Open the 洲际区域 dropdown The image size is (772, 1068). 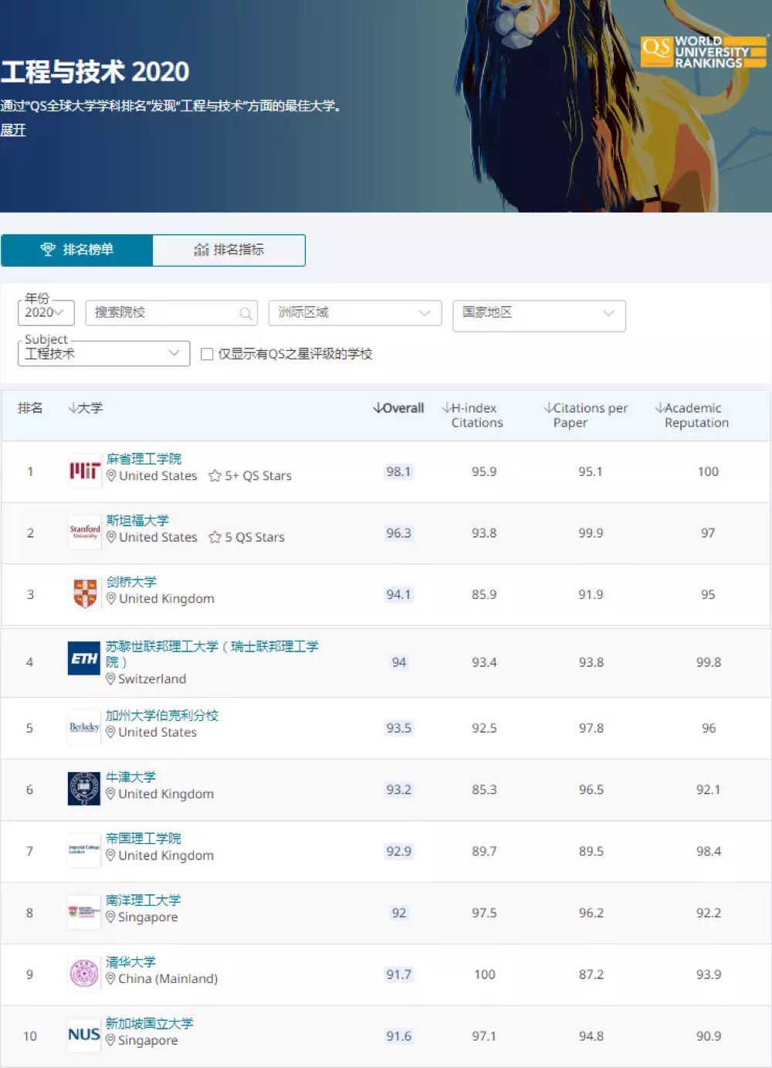click(x=355, y=313)
